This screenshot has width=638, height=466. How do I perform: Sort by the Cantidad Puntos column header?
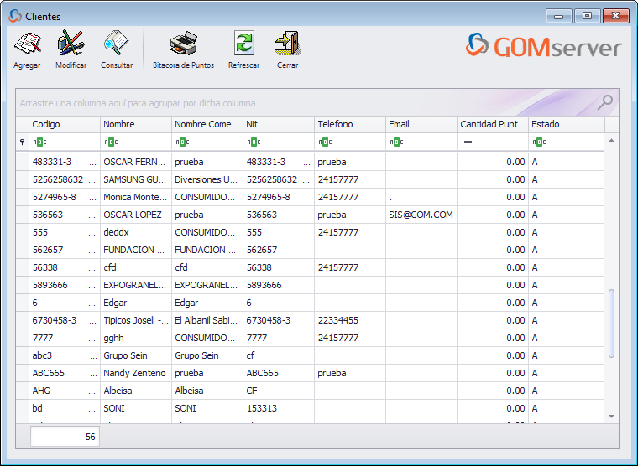(493, 124)
